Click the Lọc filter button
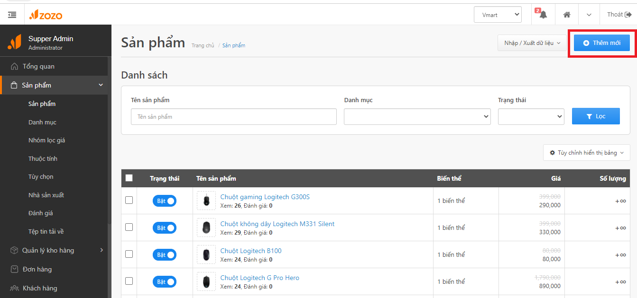This screenshot has width=637, height=298. click(x=596, y=116)
